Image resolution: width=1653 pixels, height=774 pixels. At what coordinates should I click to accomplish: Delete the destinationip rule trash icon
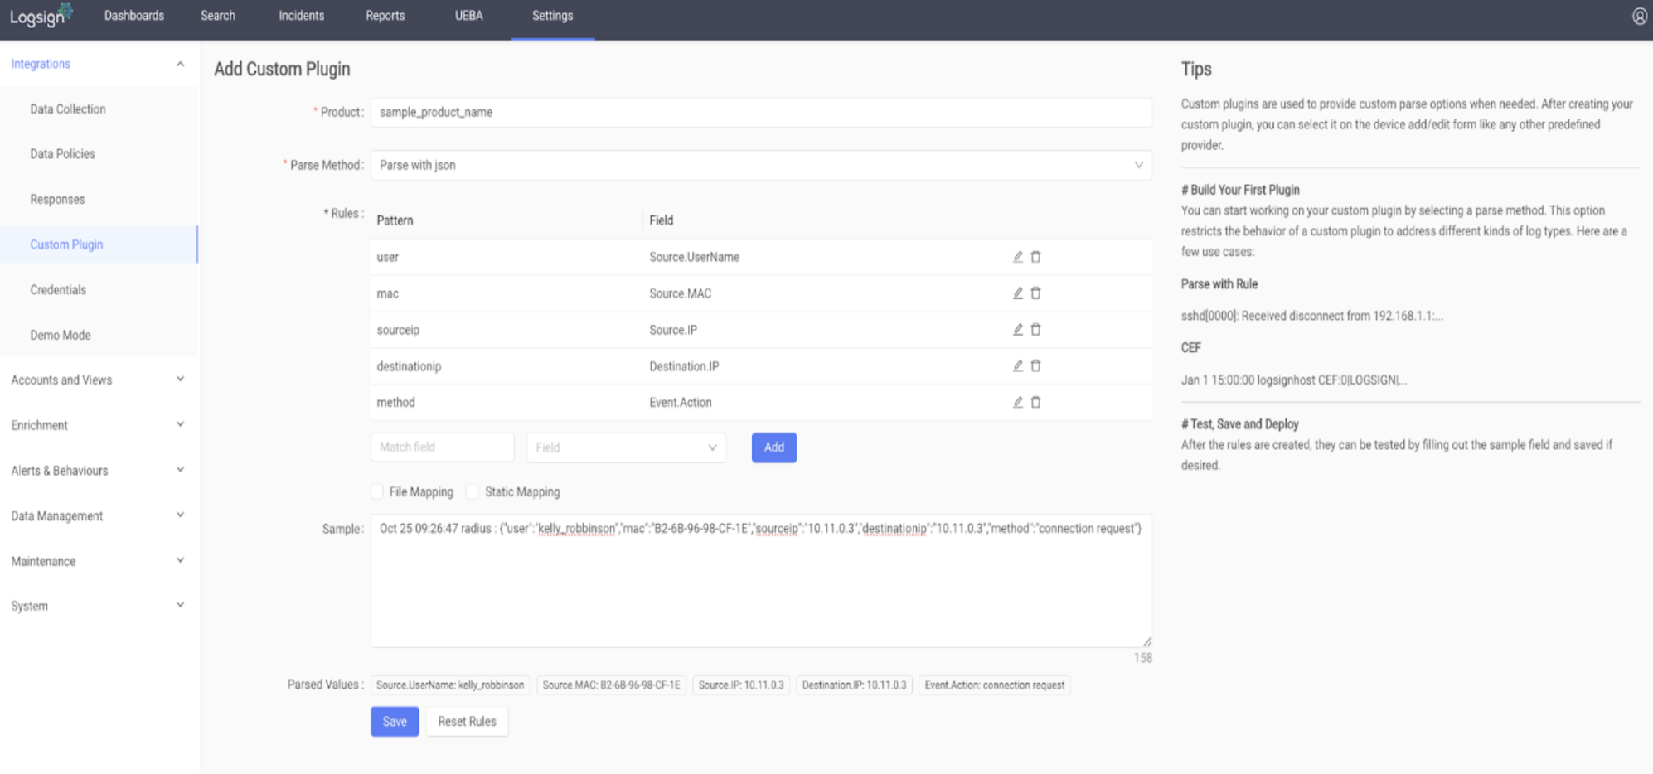[1035, 365]
